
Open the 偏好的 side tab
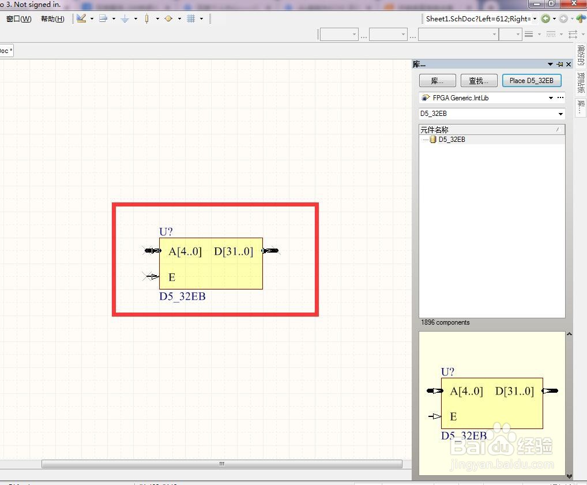pyautogui.click(x=581, y=55)
